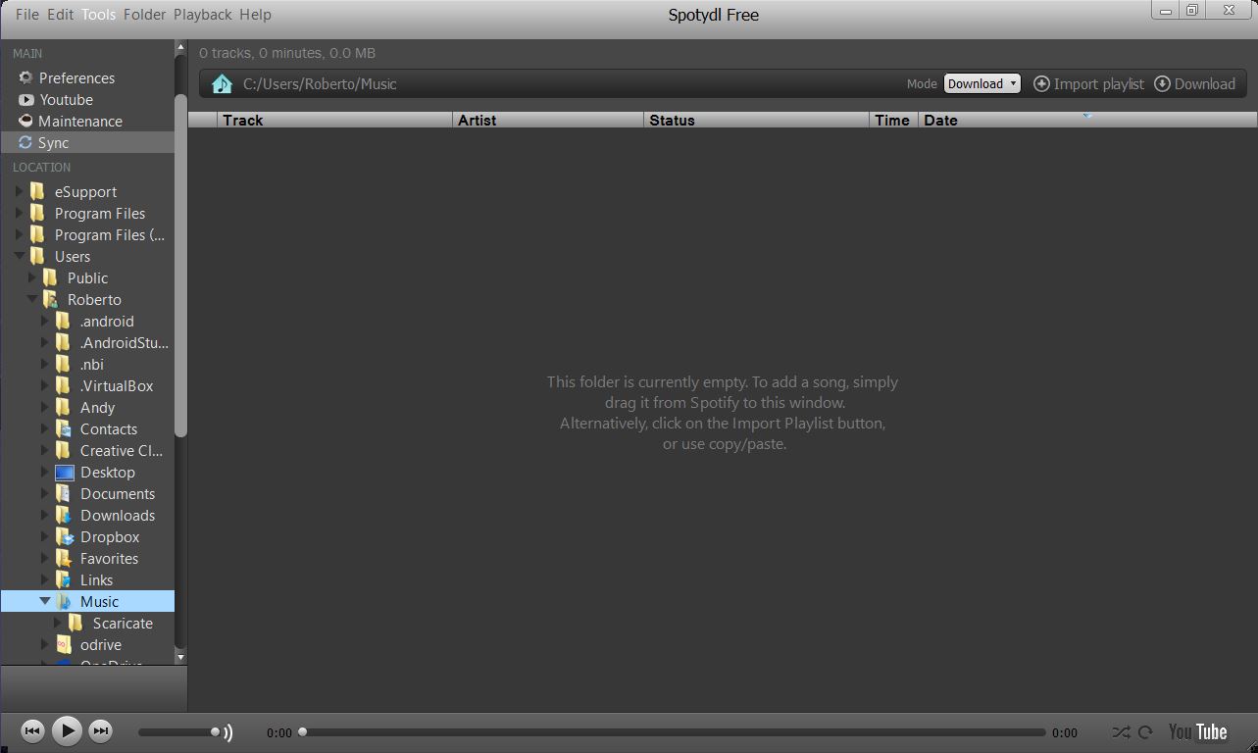Click the sidebar vertical scrollbar
This screenshot has height=753, width=1258.
[x=180, y=265]
